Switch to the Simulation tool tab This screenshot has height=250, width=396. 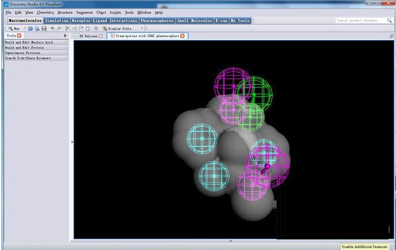coord(57,20)
